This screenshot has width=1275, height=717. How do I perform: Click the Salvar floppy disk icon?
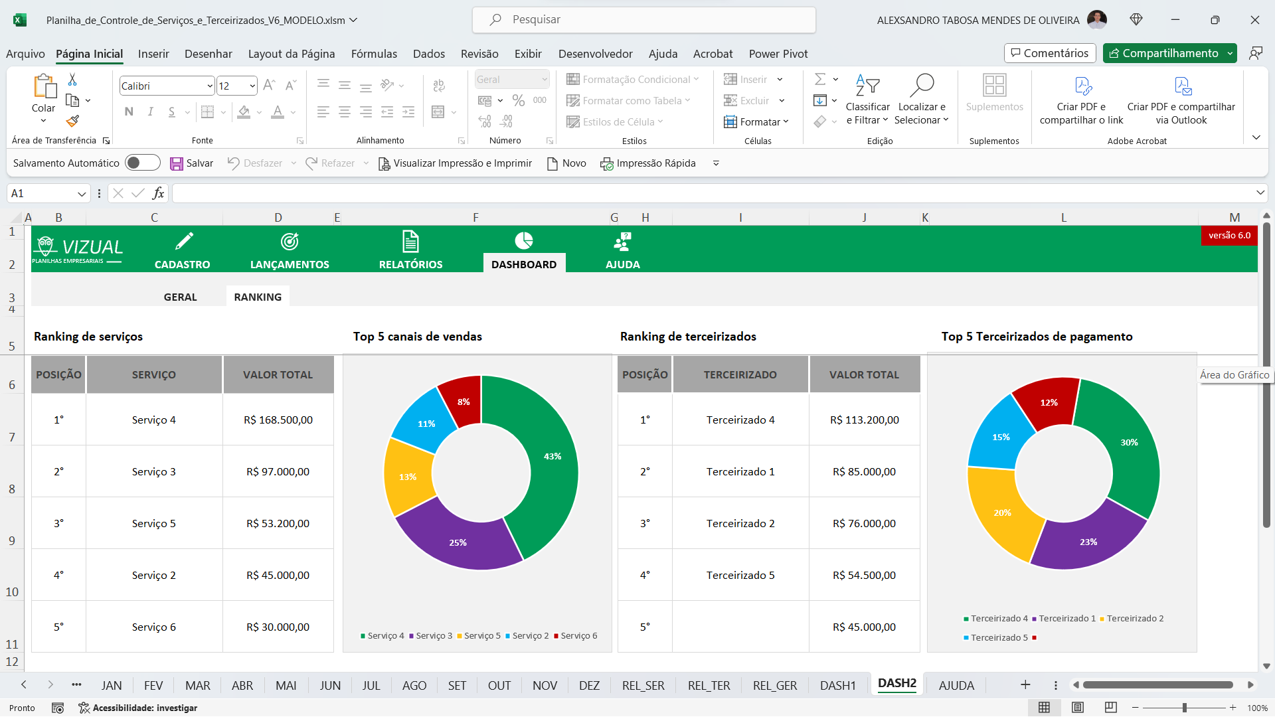pos(176,163)
